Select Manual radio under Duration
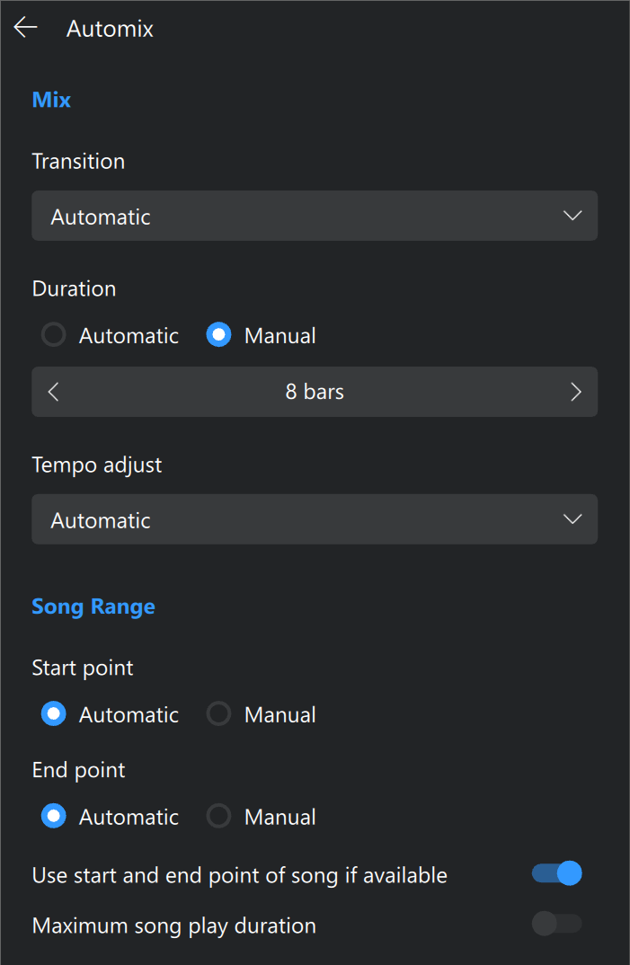This screenshot has height=965, width=630. (x=218, y=335)
